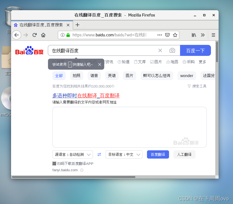Save page to Pocket icon
This screenshot has height=204, width=233.
point(167,35)
